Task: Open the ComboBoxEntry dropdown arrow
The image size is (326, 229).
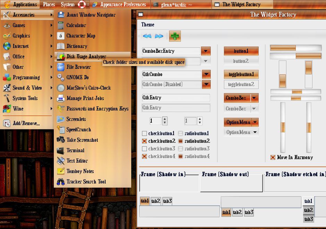Action: 206,51
